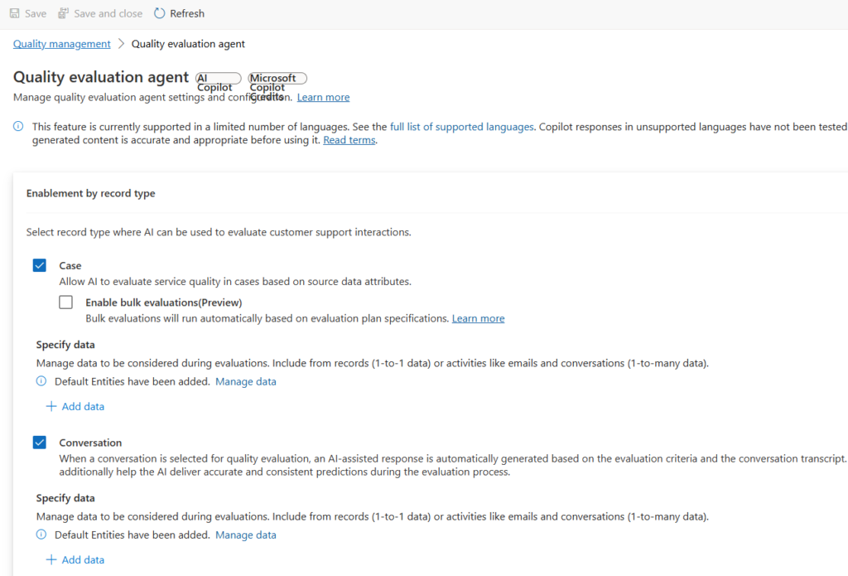848x576 pixels.
Task: Click the Refresh circular arrow icon
Action: [x=160, y=13]
